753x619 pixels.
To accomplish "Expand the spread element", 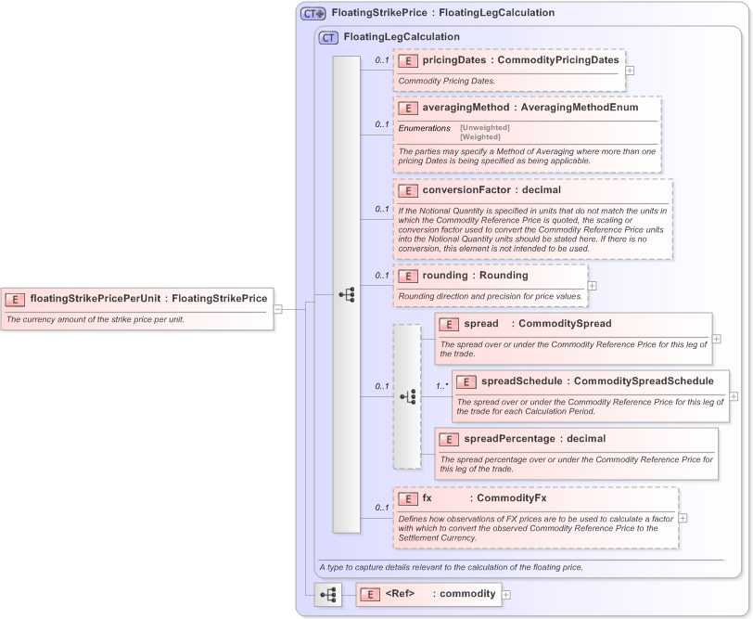I will (x=717, y=339).
